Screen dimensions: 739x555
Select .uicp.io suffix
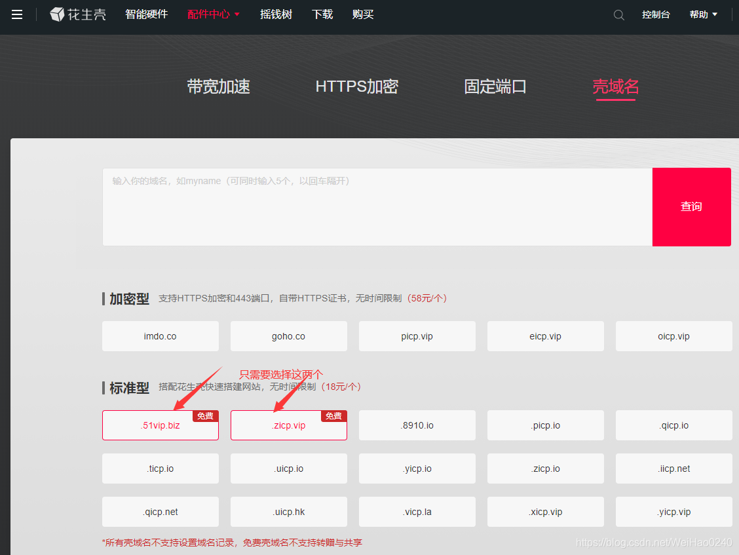288,469
